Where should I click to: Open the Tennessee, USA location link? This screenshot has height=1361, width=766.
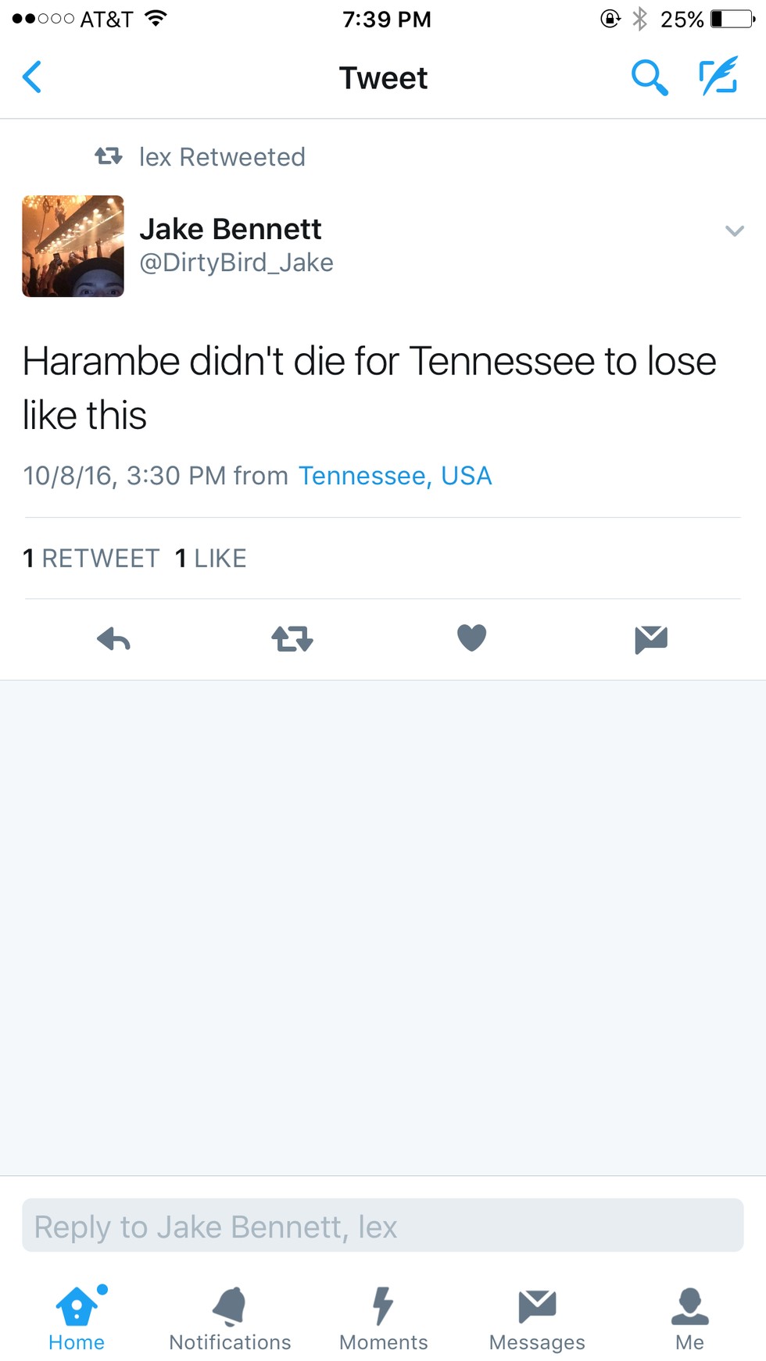pos(395,476)
